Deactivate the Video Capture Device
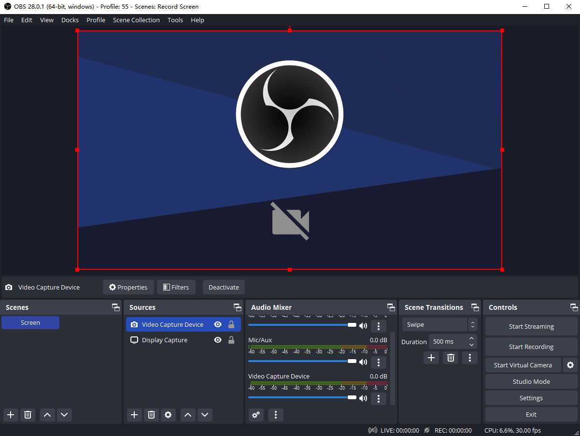580x436 pixels. pos(224,287)
